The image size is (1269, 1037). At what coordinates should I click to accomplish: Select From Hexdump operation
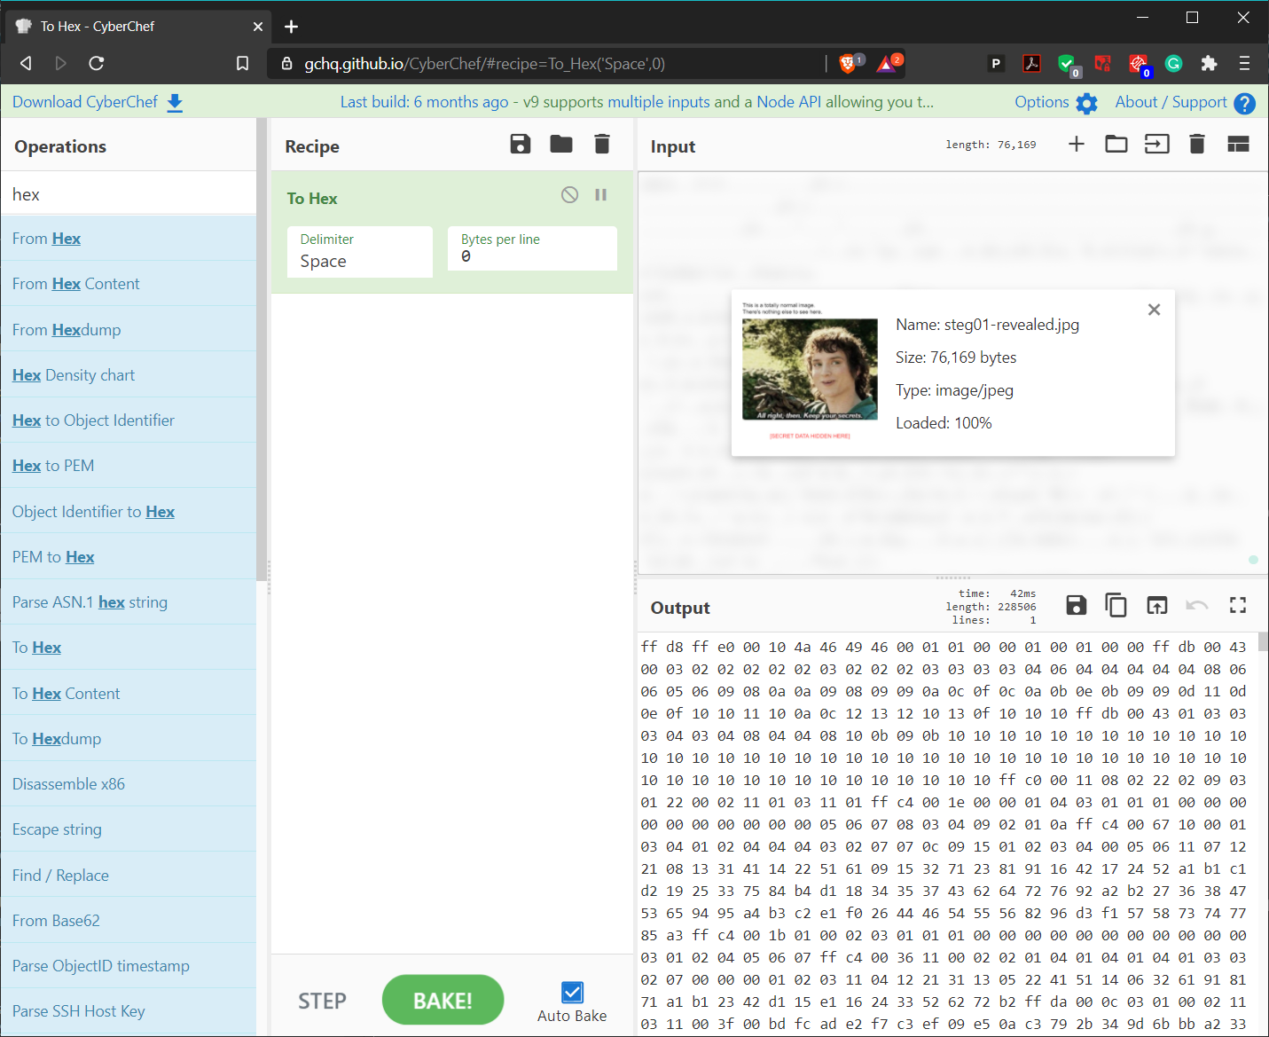tap(129, 330)
